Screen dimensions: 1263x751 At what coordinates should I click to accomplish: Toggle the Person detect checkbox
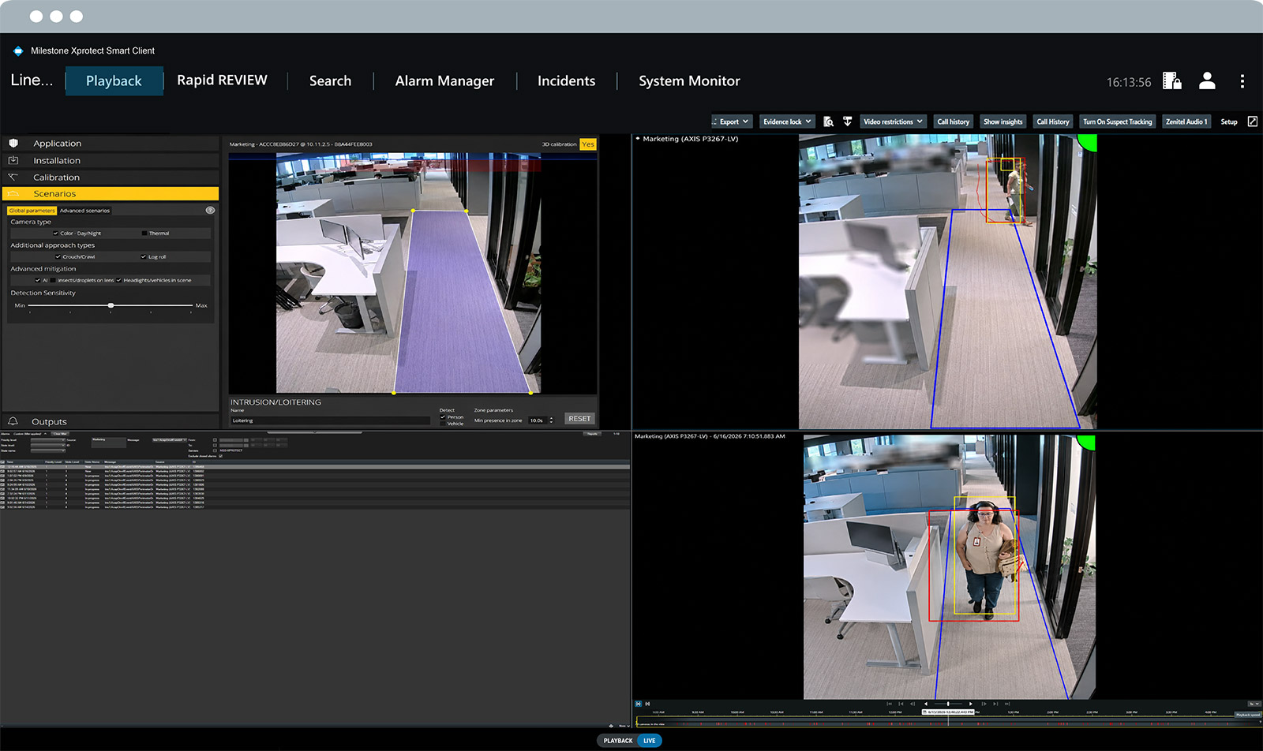pyautogui.click(x=443, y=417)
